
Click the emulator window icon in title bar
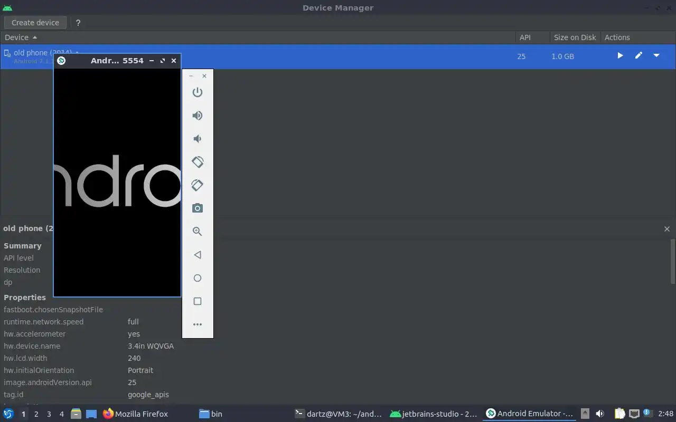pyautogui.click(x=61, y=61)
